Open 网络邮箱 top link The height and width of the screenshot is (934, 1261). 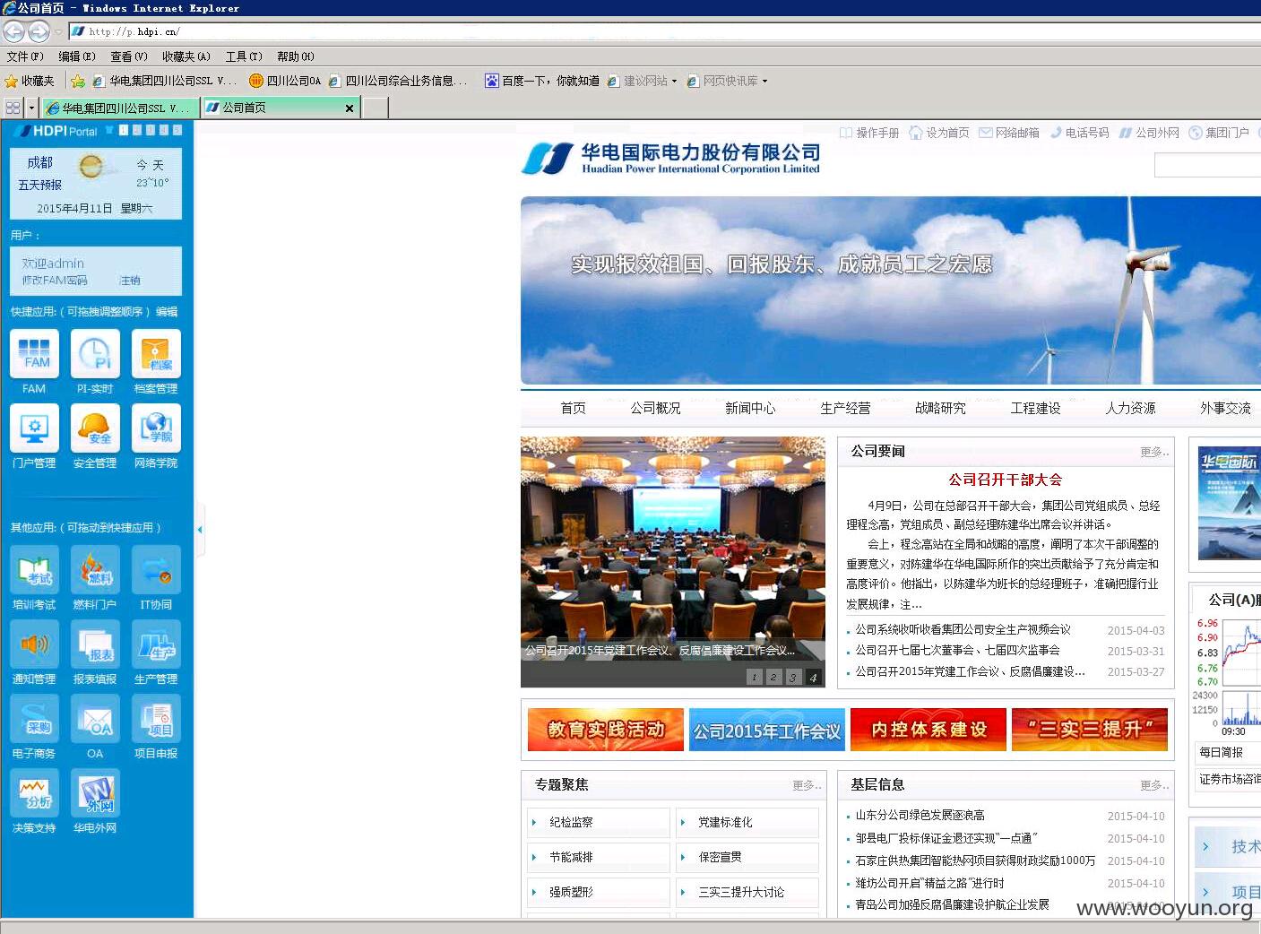(1009, 133)
